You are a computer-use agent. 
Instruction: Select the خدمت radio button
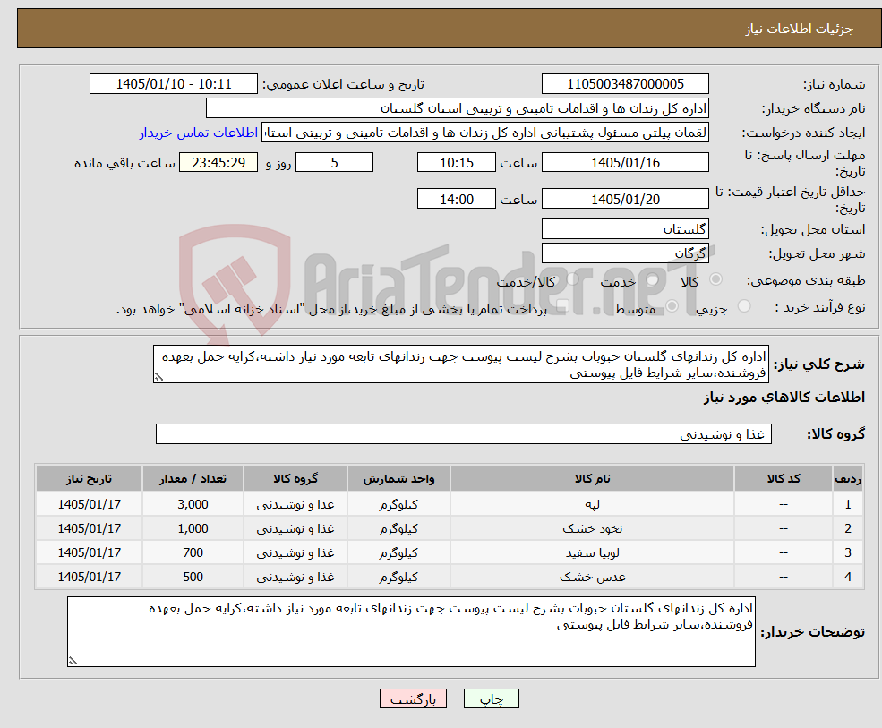click(x=653, y=279)
